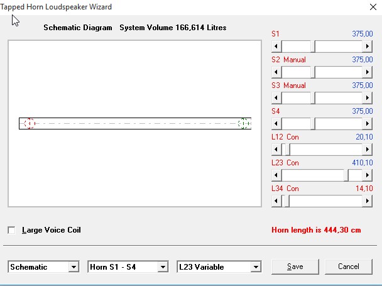The height and width of the screenshot is (286, 382).
Task: Decrease L34 Con with left arrow
Action: click(x=276, y=201)
